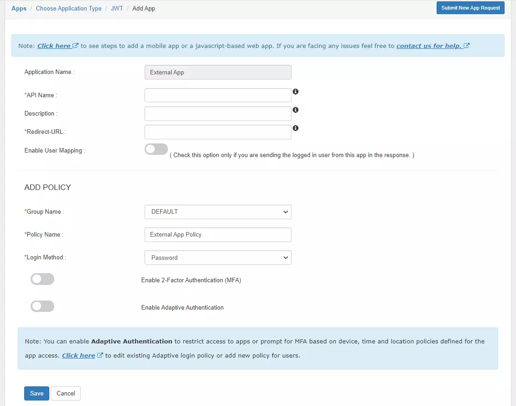Open 'Click here' link to edit Adaptive policy
Image resolution: width=516 pixels, height=406 pixels.
pyautogui.click(x=82, y=356)
